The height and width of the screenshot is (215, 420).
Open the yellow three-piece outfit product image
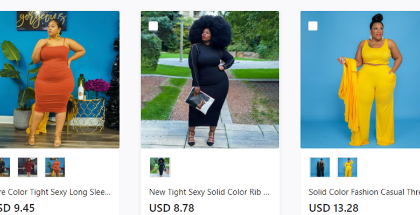tap(360, 79)
